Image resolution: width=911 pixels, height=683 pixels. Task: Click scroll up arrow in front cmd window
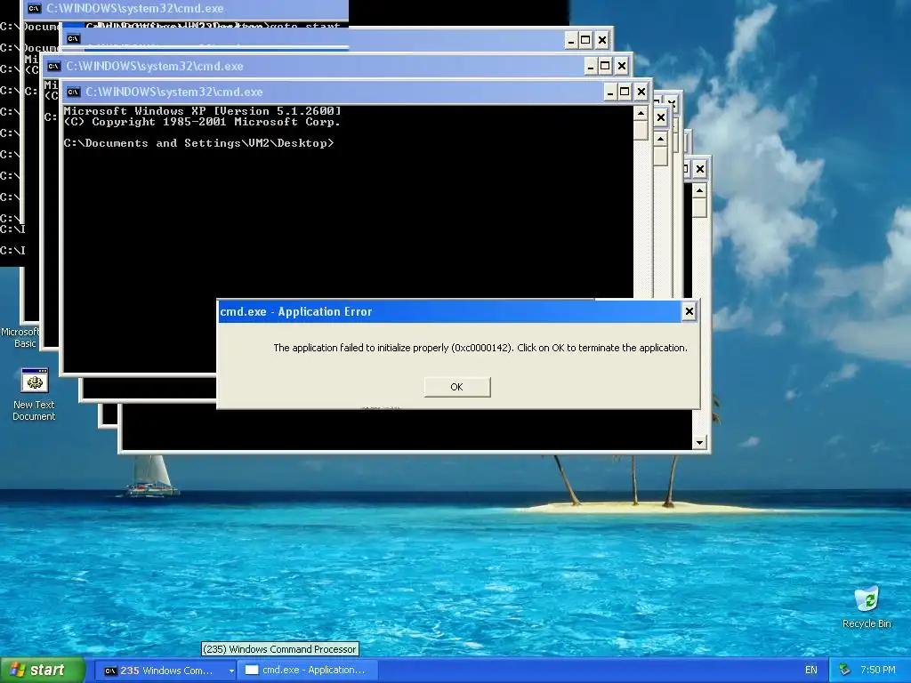click(641, 113)
